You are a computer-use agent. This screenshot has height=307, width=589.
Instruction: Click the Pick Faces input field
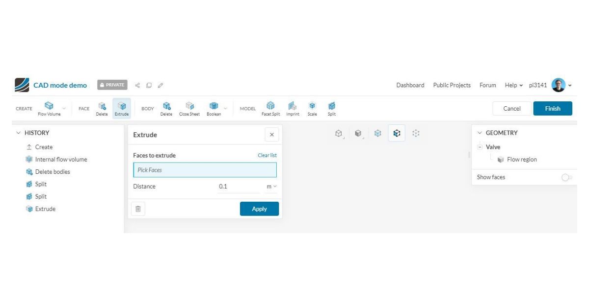click(205, 170)
